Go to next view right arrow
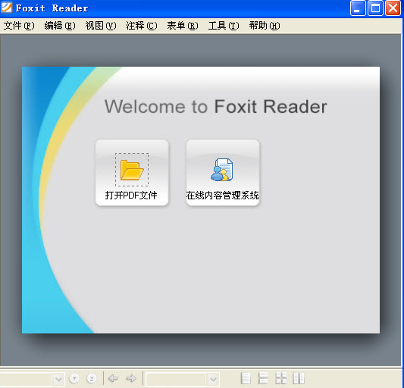Viewport: 404px width, 388px height. pos(131,378)
